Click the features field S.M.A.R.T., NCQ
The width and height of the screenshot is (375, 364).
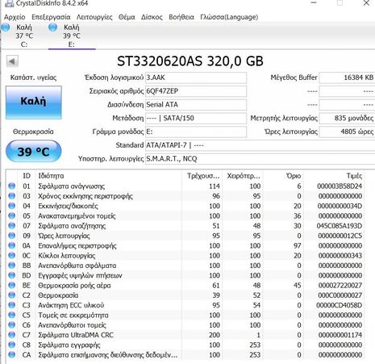coord(260,159)
